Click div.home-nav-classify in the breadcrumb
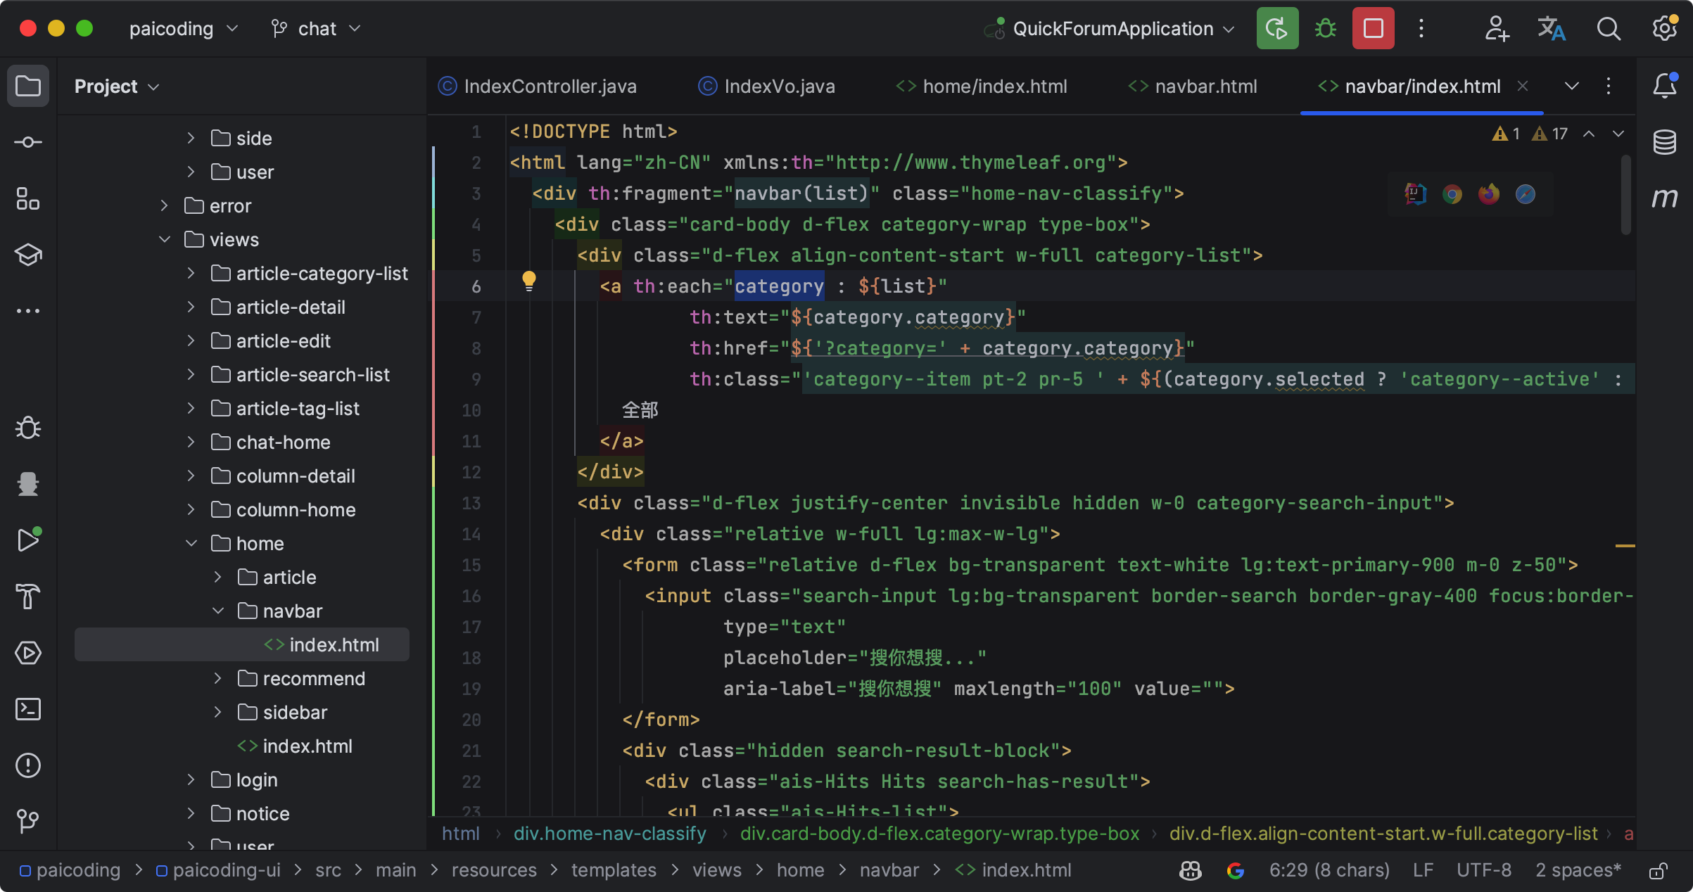Screen dimensions: 1693x892 point(609,834)
